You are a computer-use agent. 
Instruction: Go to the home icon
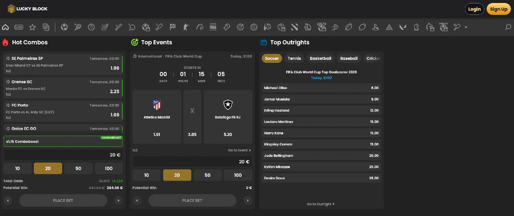tap(5, 27)
